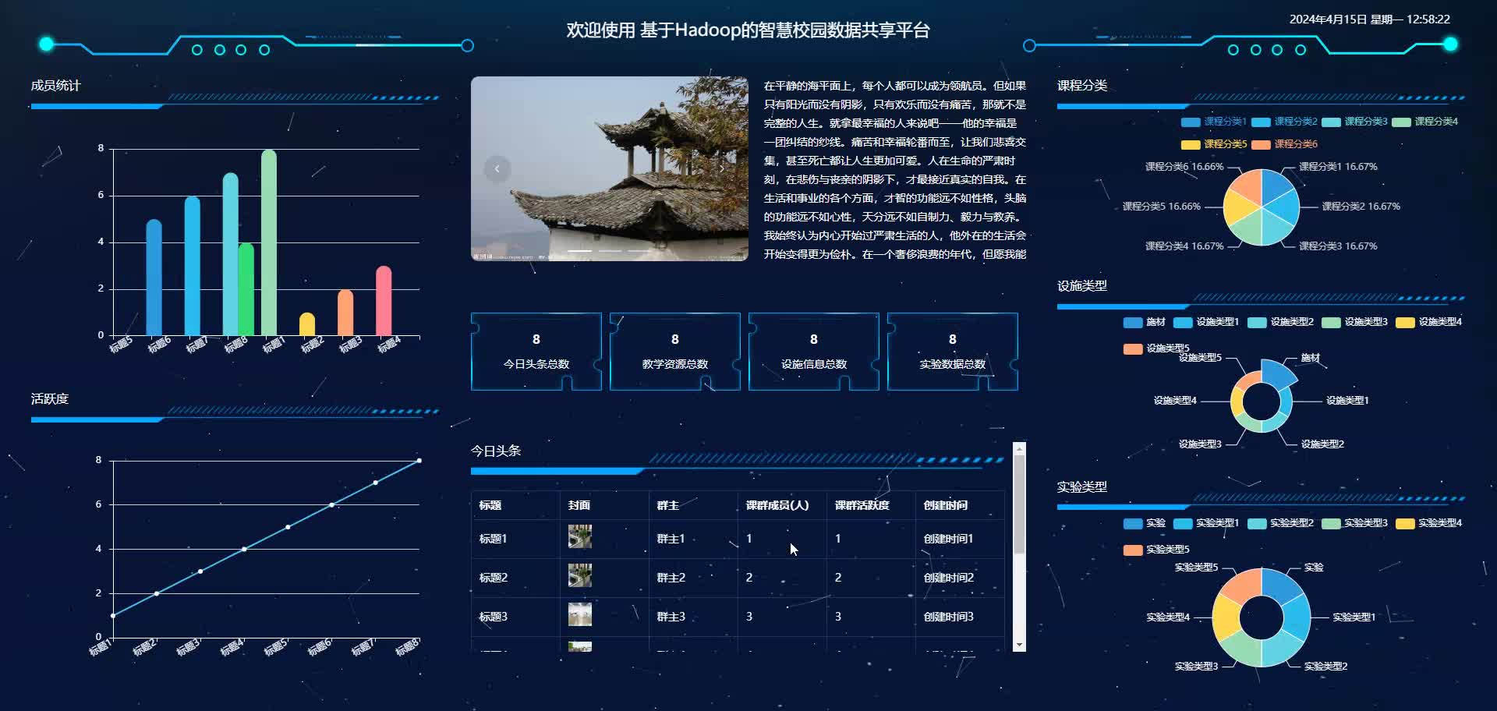Open the 教学资源总数 stat card
1497x711 pixels.
(x=675, y=352)
